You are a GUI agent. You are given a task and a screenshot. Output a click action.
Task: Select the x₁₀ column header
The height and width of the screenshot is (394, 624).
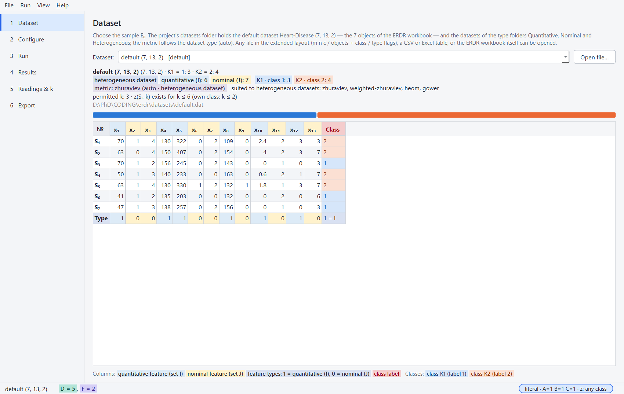[259, 129]
